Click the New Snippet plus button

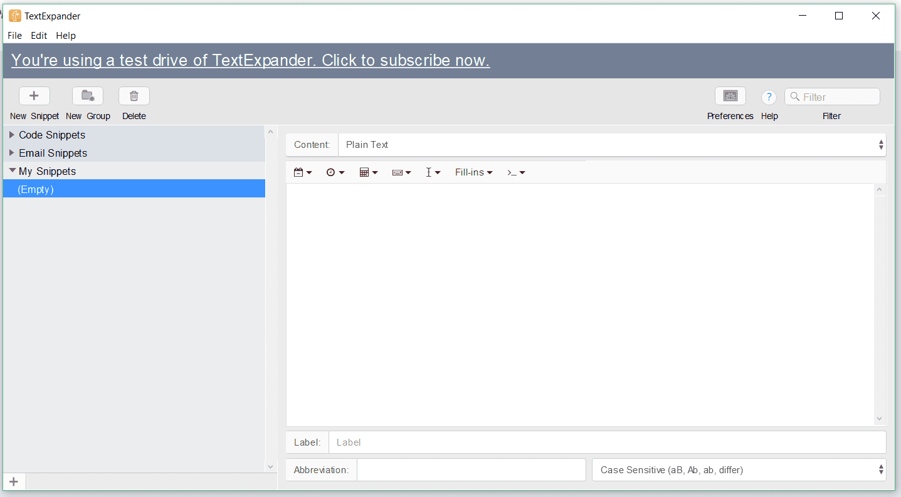(x=34, y=96)
